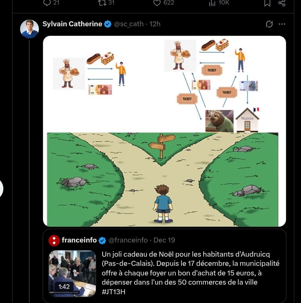Click the Sylvain Catherine display name
The height and width of the screenshot is (303, 301).
coord(72,24)
